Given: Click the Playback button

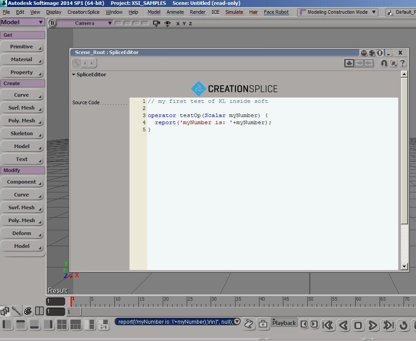Looking at the screenshot, I should [x=284, y=323].
